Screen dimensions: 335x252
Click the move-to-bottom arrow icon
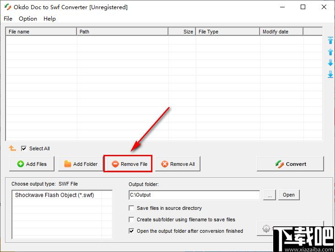(x=330, y=74)
